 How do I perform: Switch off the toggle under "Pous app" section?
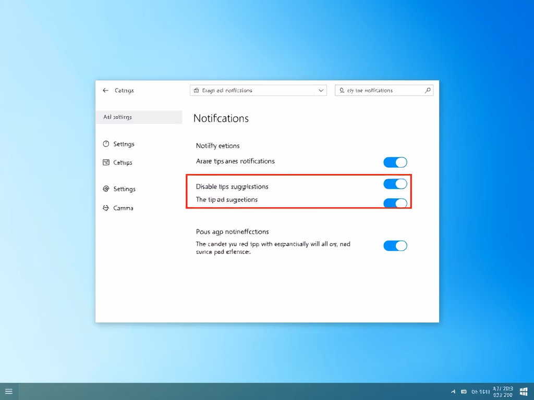(395, 246)
